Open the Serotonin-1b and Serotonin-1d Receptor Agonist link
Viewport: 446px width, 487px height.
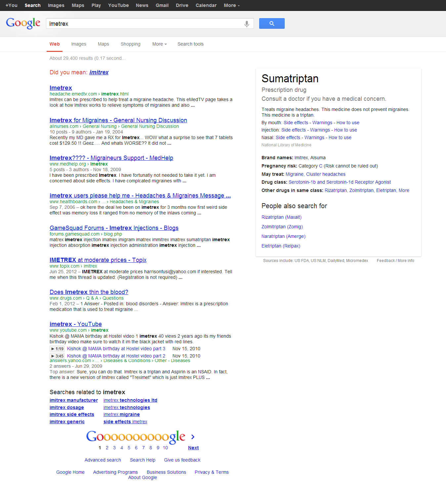click(x=340, y=182)
